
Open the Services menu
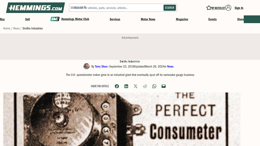(115, 19)
